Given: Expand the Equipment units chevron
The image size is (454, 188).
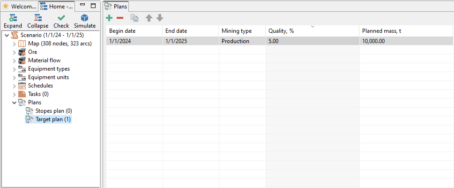Looking at the screenshot, I should pyautogui.click(x=15, y=77).
